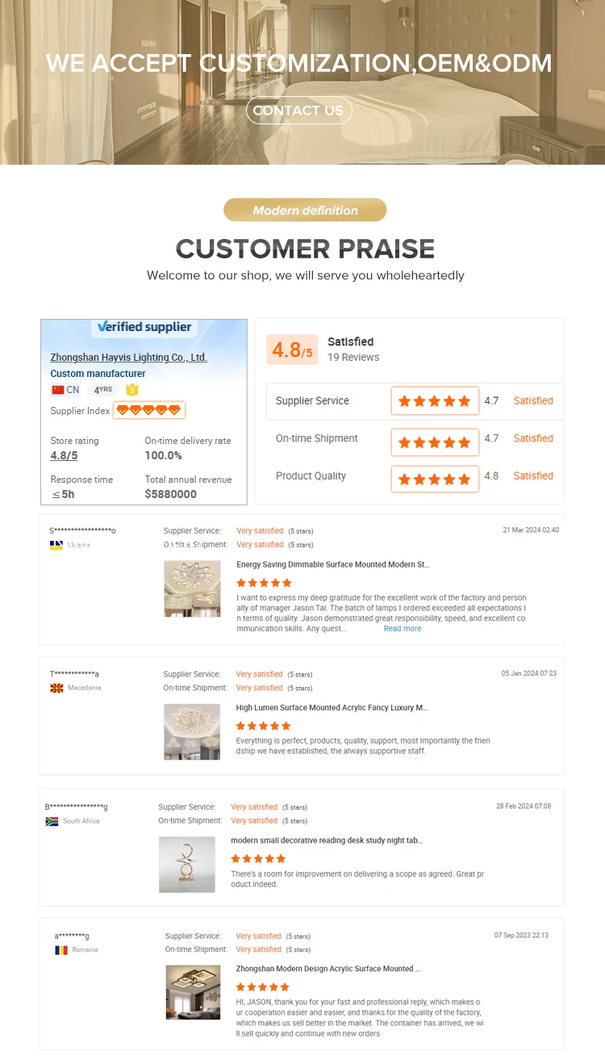
Task: Click the Modern definition gold badge
Action: (x=305, y=210)
